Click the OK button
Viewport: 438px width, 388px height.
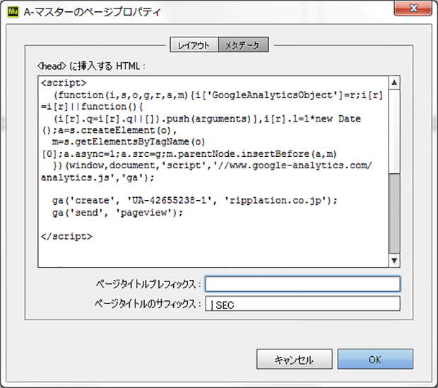coord(375,359)
